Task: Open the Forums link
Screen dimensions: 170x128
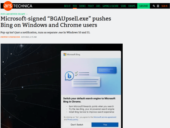Action: point(132,6)
